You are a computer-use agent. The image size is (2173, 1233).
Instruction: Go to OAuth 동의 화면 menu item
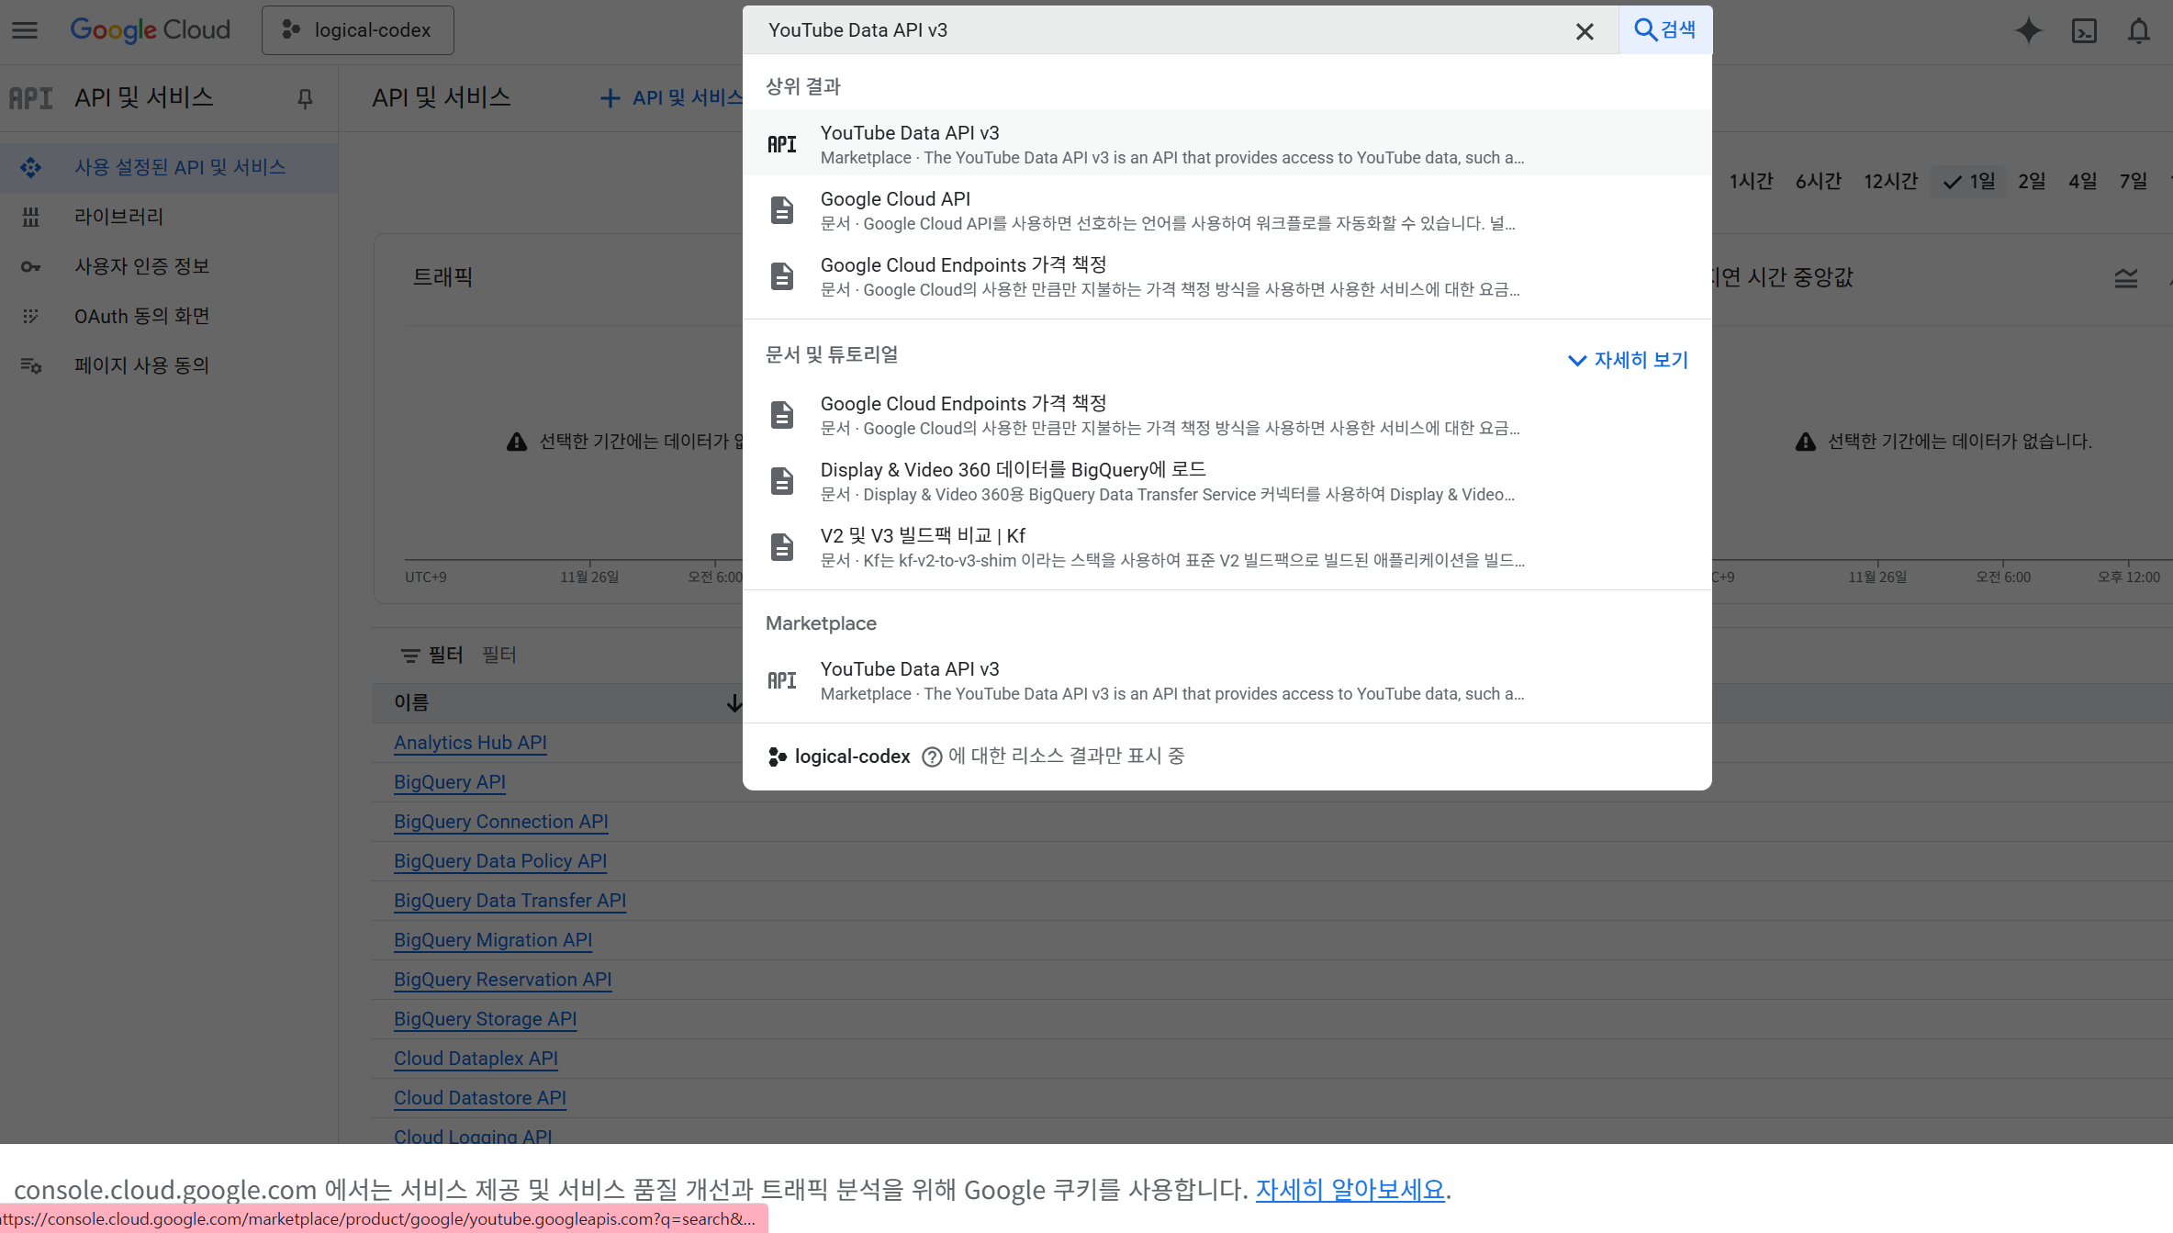[x=141, y=316]
